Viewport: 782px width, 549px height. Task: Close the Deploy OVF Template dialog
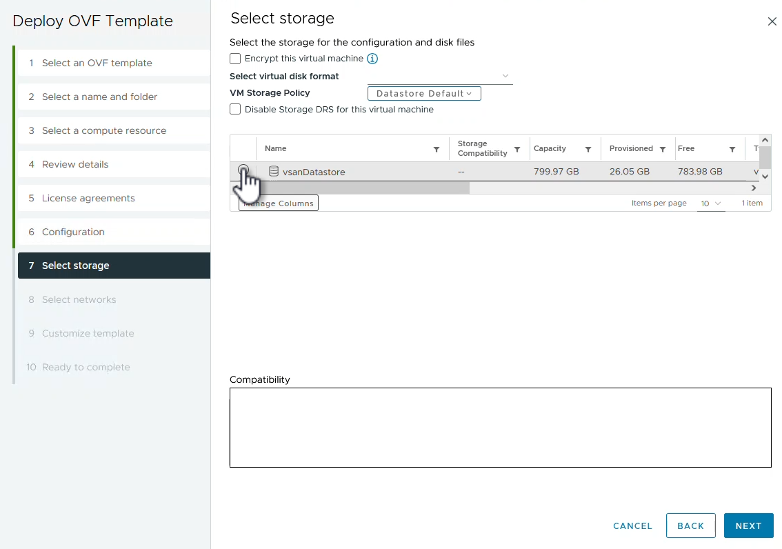click(x=772, y=21)
